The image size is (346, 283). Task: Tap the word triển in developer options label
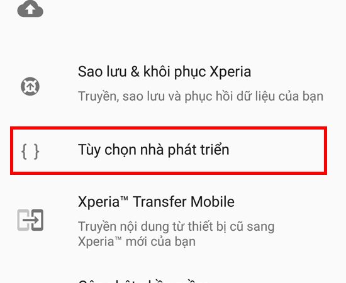(215, 149)
